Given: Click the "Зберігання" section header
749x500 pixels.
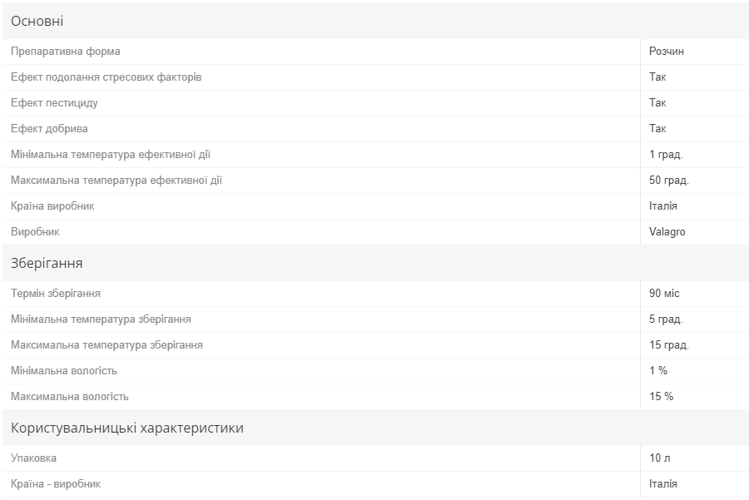Looking at the screenshot, I should (x=47, y=264).
